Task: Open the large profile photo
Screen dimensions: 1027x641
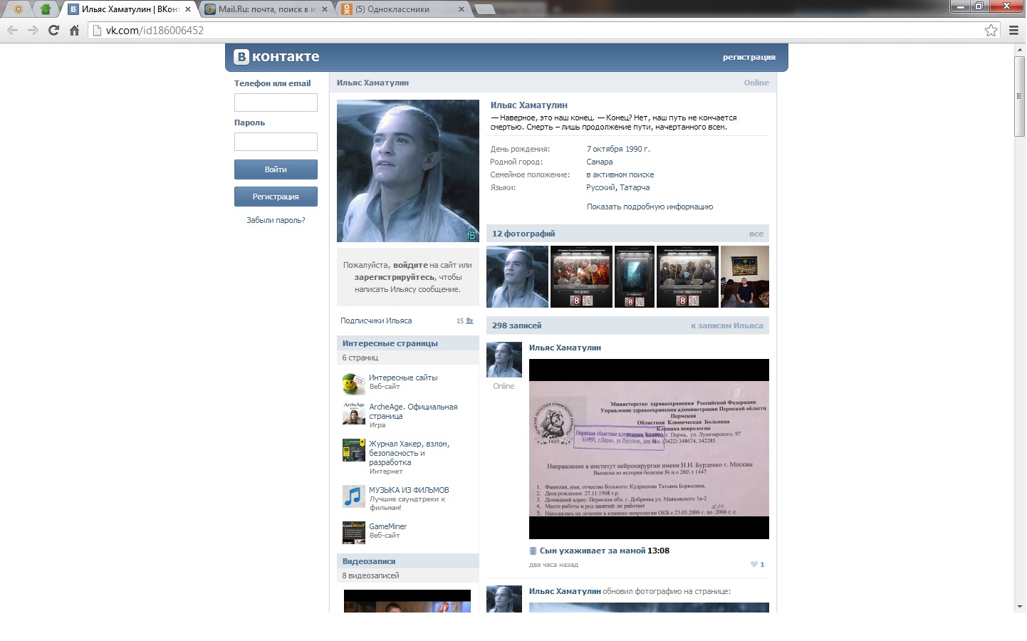Action: [x=408, y=171]
